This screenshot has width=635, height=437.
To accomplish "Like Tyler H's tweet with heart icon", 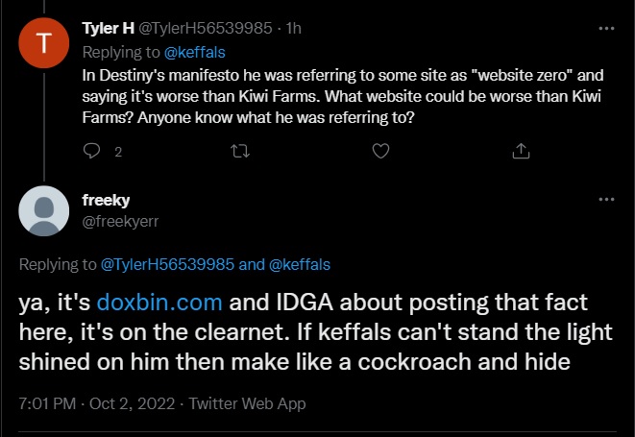I will [x=380, y=151].
